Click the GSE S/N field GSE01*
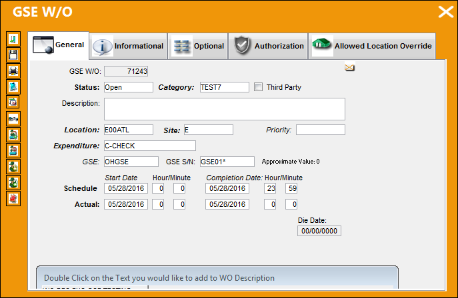Image resolution: width=458 pixels, height=298 pixels. coord(227,162)
